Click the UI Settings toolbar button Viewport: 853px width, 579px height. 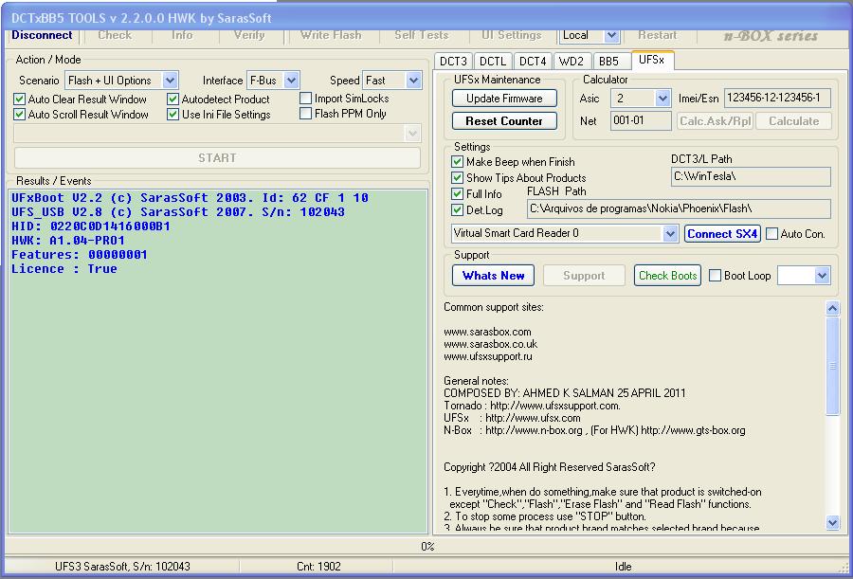coord(512,35)
